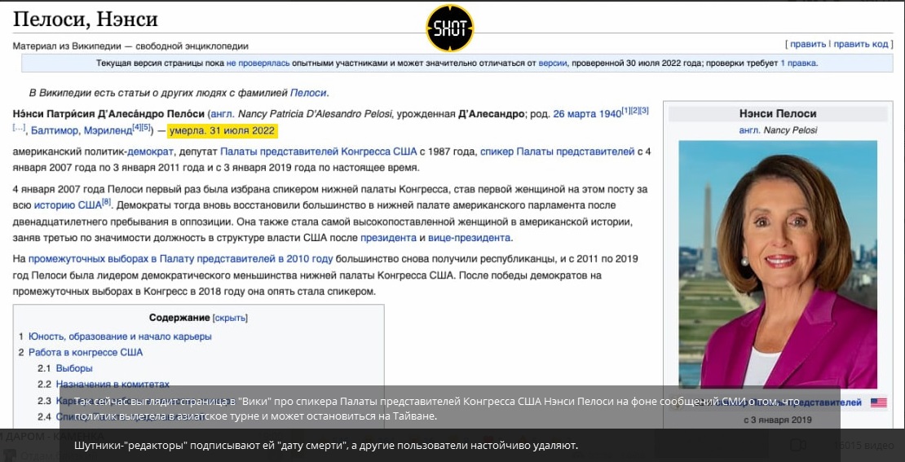Open 'спикер Палаты представителей' link
The height and width of the screenshot is (462, 905).
click(558, 152)
